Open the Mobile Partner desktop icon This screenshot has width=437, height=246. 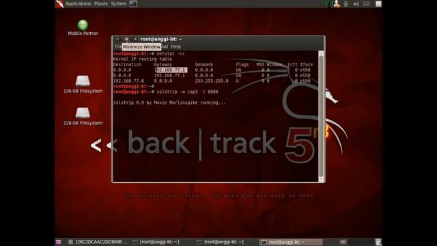83,27
